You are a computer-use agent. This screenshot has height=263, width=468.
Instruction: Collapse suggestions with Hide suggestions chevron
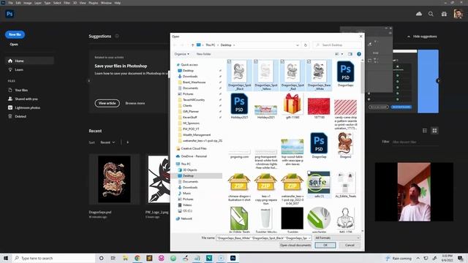coord(408,37)
